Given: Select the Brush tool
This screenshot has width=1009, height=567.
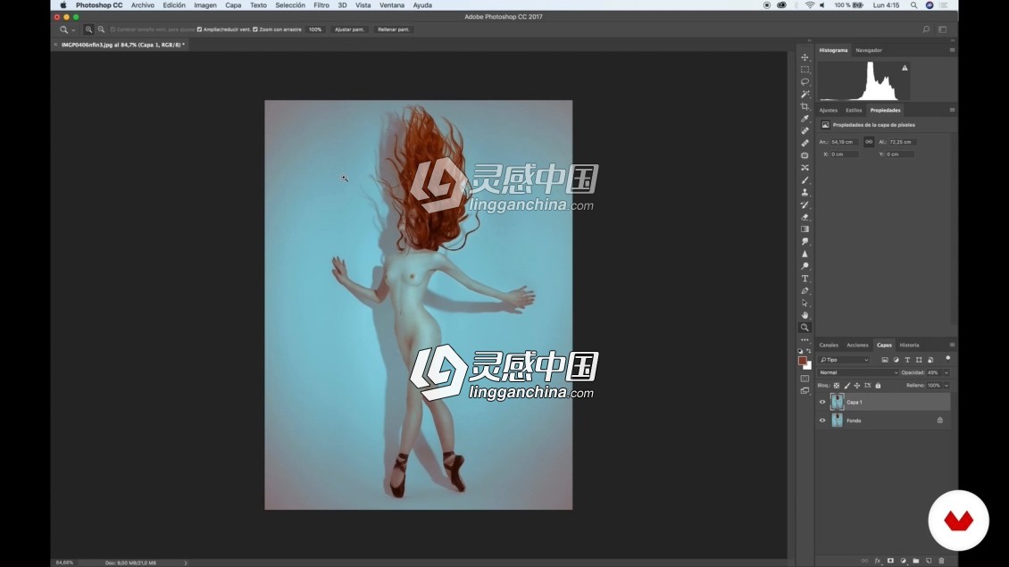Looking at the screenshot, I should coord(805,180).
